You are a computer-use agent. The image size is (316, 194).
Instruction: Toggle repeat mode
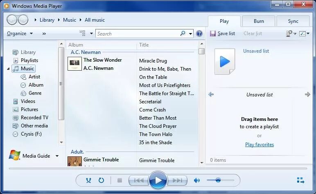tap(101, 180)
